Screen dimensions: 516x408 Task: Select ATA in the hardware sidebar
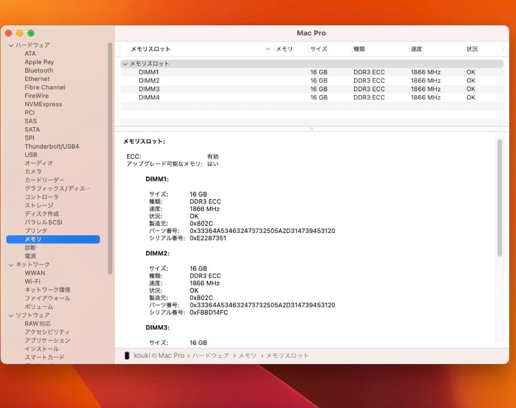pos(30,54)
